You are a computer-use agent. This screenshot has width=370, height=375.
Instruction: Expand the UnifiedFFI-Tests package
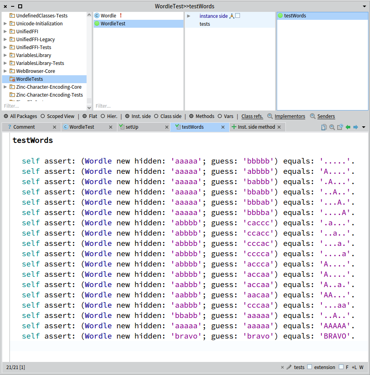pos(5,48)
